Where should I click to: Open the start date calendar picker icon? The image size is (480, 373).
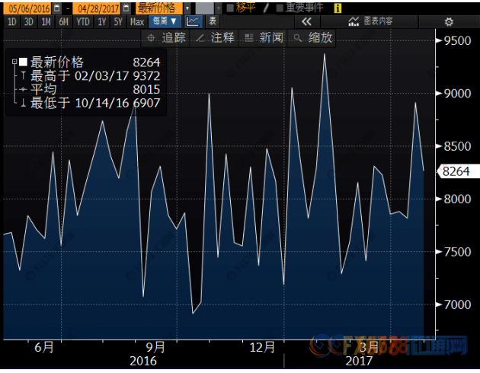[57, 8]
